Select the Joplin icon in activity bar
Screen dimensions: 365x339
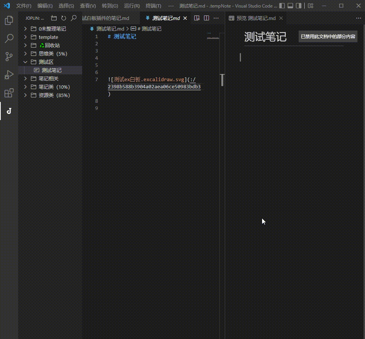[x=9, y=111]
